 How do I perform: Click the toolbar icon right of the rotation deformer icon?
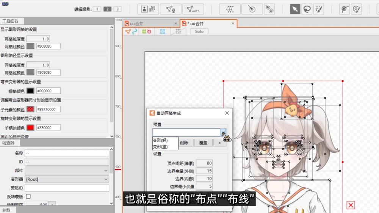click(x=269, y=9)
